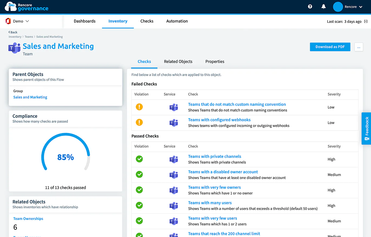Open the notifications bell

(x=323, y=7)
